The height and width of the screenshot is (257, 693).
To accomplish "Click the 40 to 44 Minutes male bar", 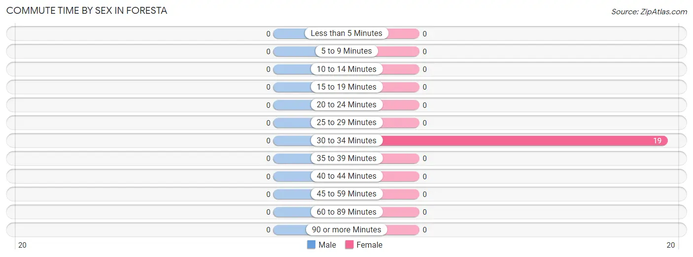I will point(292,176).
